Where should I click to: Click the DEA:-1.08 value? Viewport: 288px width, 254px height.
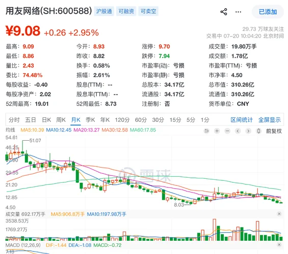(80, 245)
